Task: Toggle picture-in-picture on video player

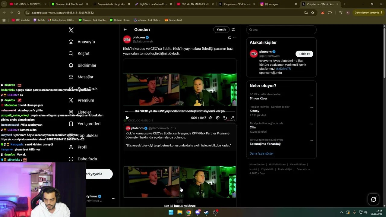Action: [225, 118]
